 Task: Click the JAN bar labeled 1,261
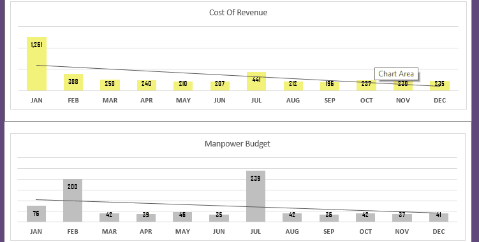tap(36, 64)
